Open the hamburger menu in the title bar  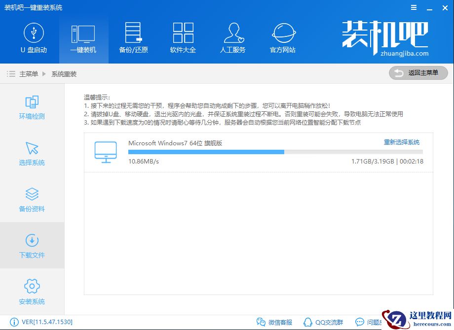[x=414, y=7]
